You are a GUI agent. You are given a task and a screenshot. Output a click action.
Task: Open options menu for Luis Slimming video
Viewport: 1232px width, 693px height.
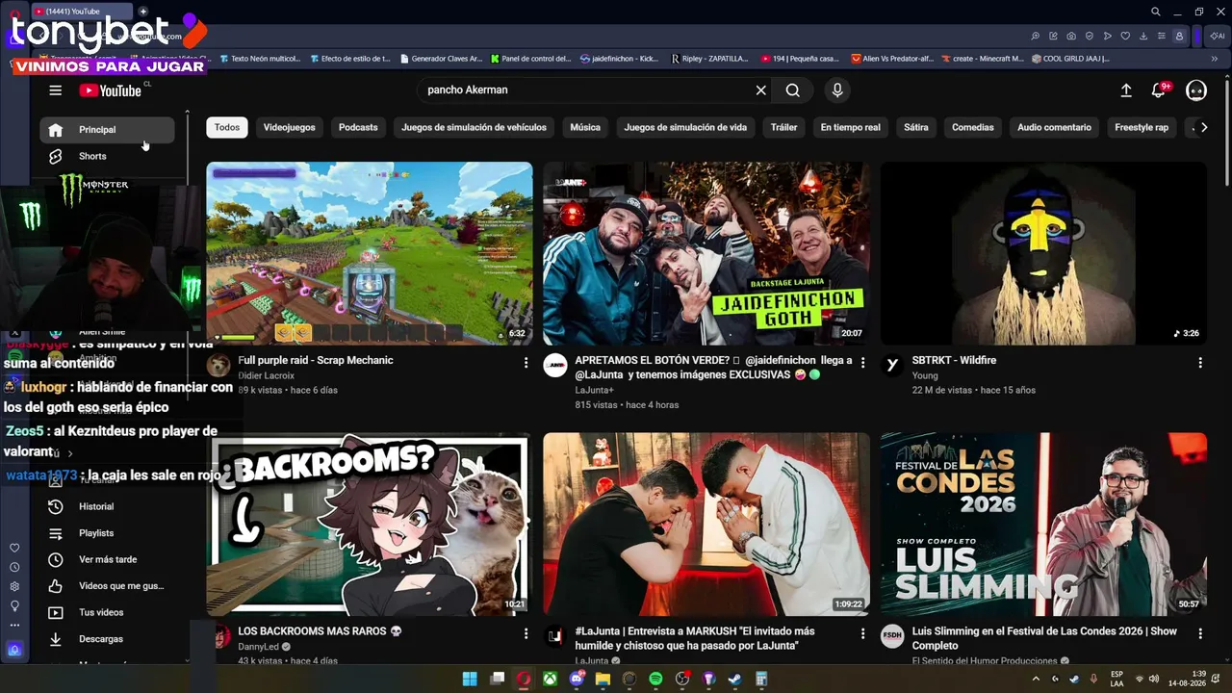click(1200, 634)
